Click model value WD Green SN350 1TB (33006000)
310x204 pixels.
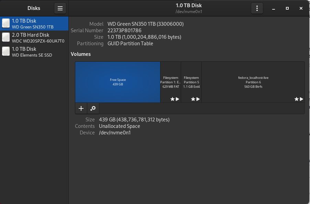(x=145, y=24)
